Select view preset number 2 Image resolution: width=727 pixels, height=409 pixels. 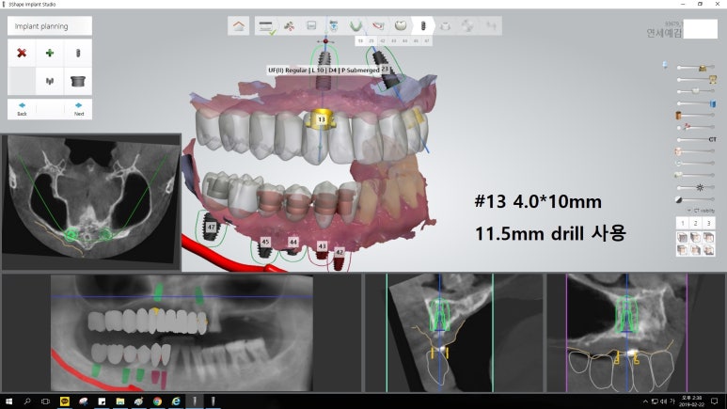[x=695, y=223]
